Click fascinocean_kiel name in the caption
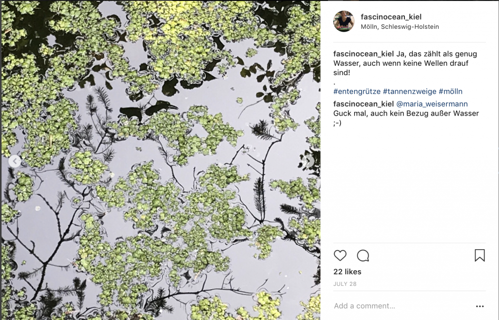The width and height of the screenshot is (499, 320). 364,54
